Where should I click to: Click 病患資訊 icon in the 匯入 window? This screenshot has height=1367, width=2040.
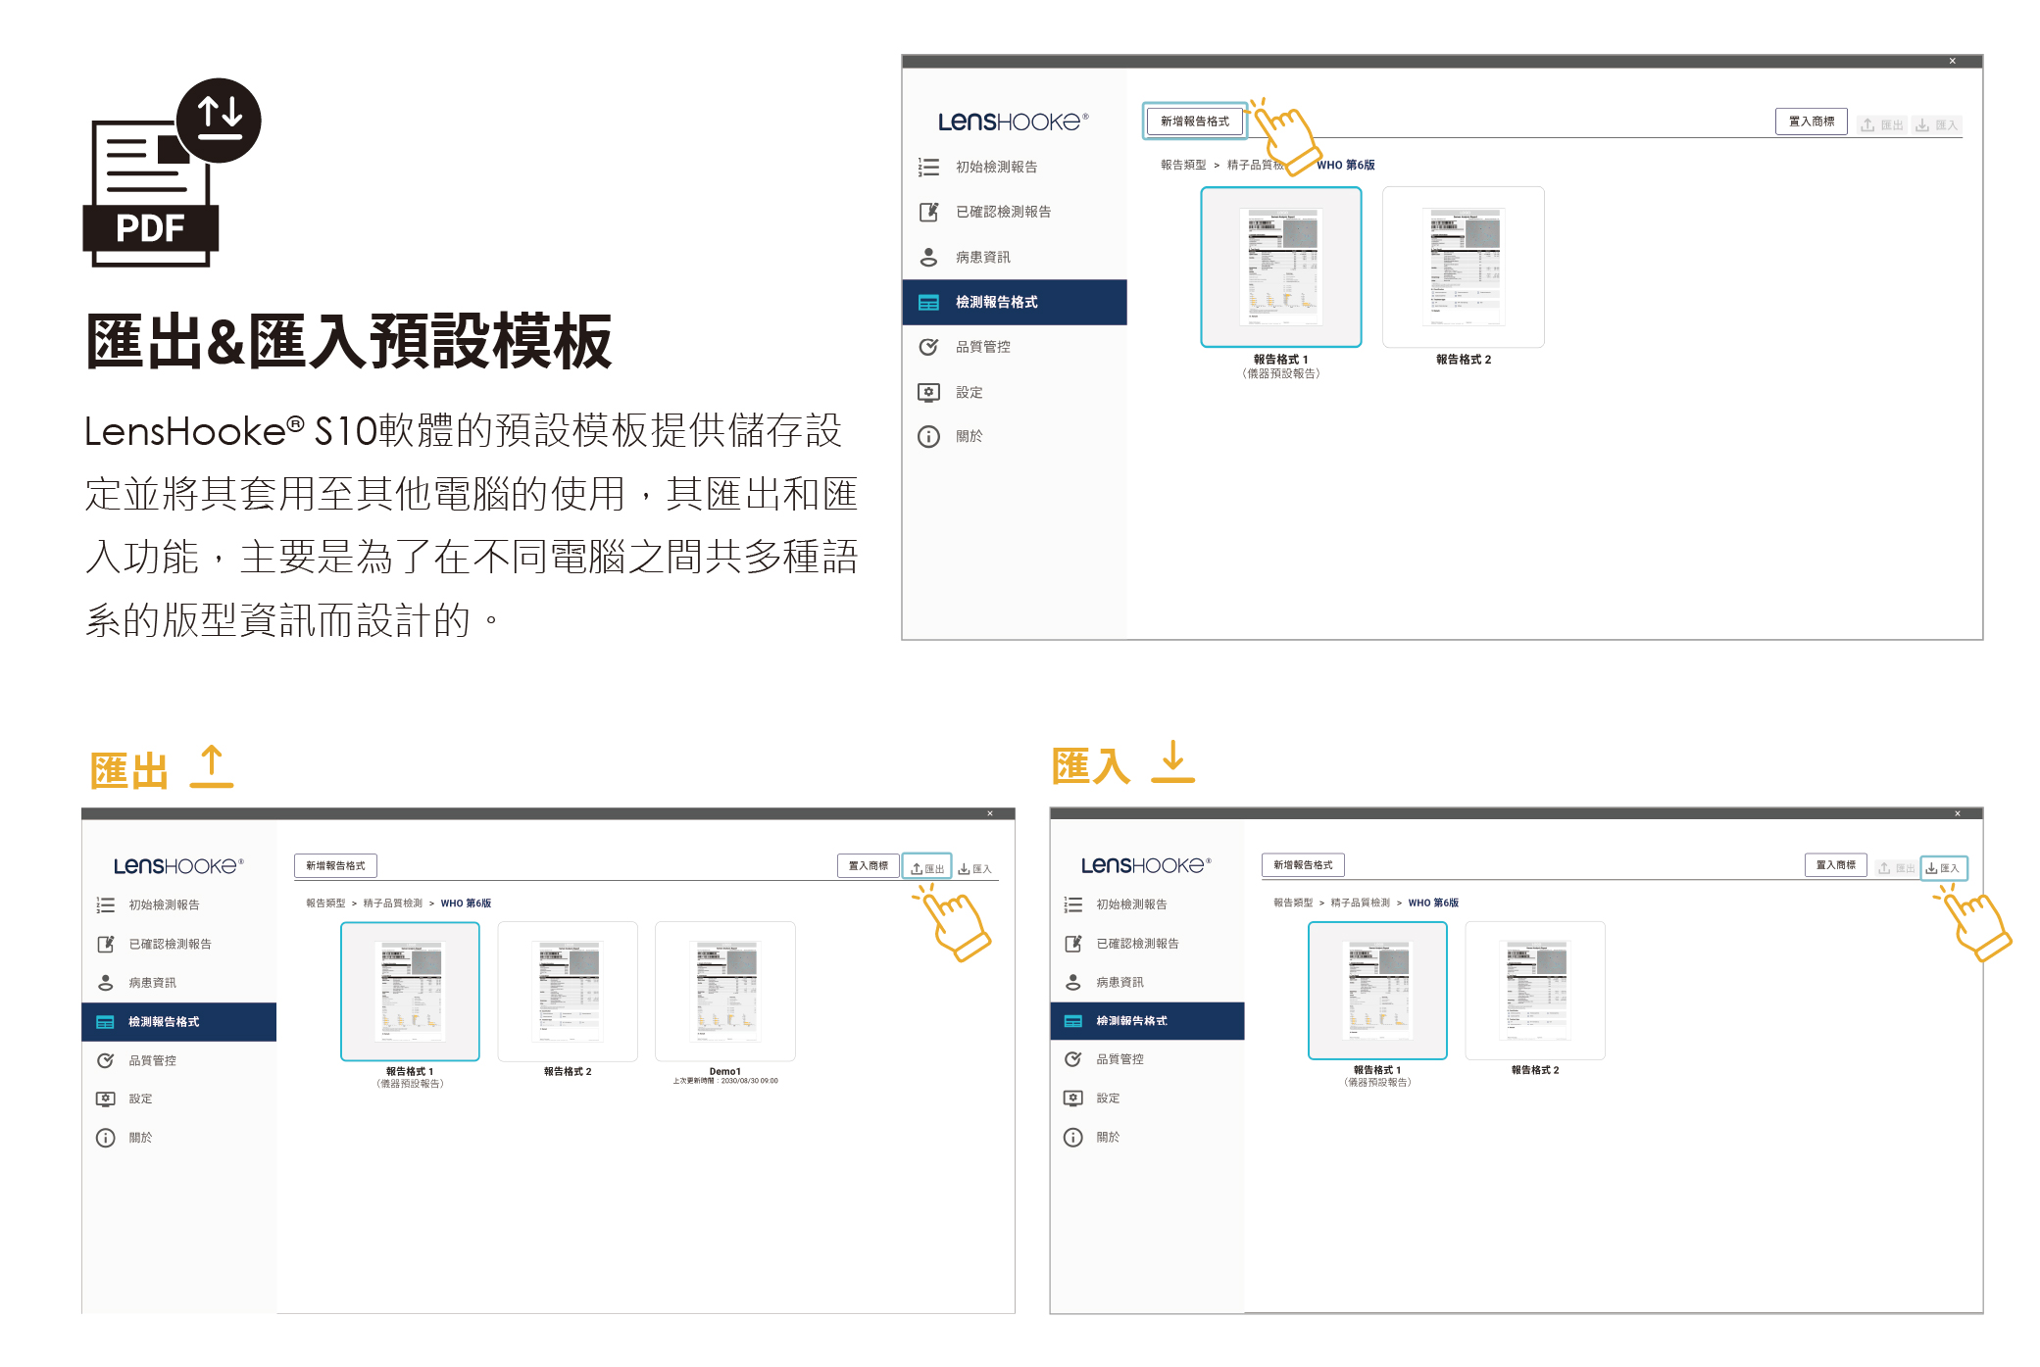[1072, 982]
